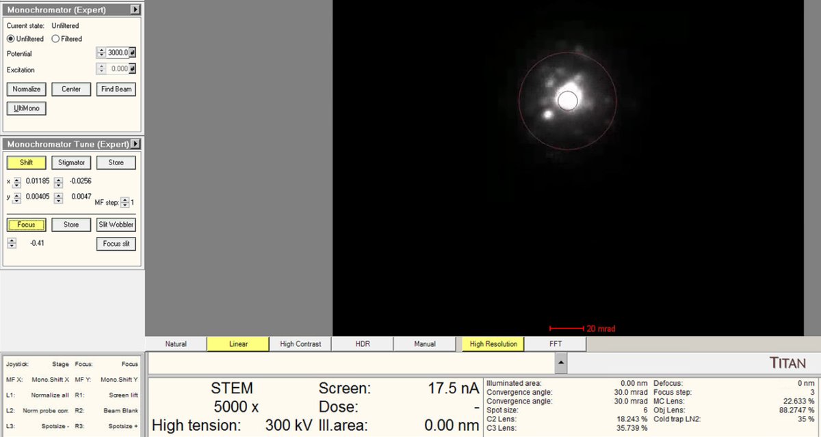Click the Find Beam button
Screen dimensions: 821x437
pos(116,89)
